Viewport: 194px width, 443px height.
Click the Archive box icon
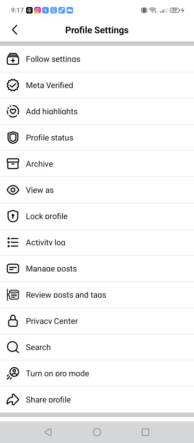13,164
